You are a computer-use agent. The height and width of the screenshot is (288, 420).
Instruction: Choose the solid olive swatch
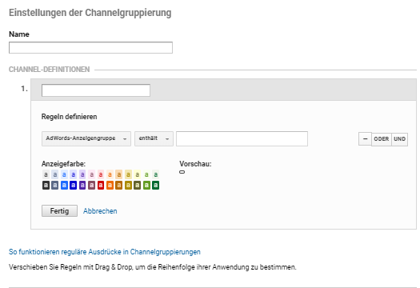click(137, 185)
